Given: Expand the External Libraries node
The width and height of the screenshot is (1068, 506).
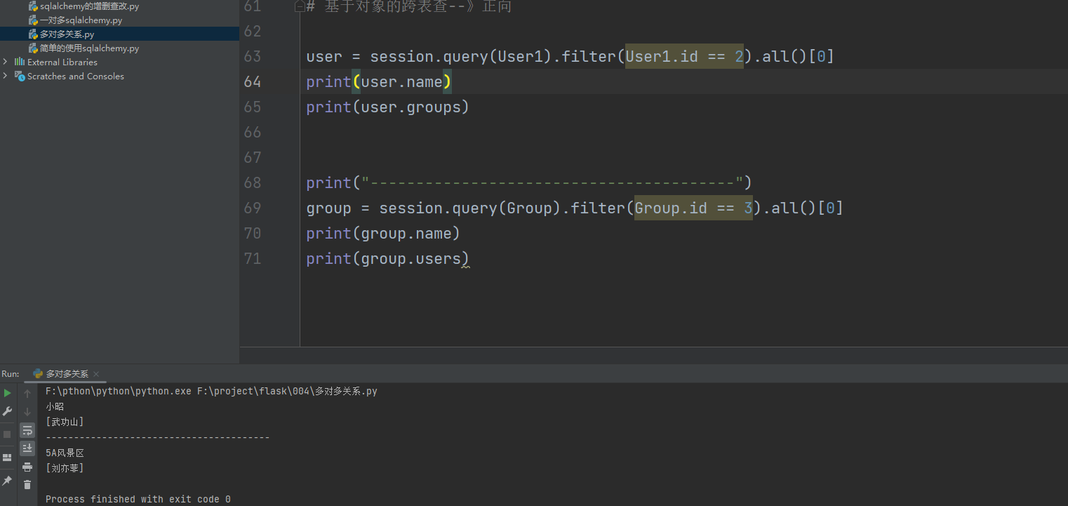Looking at the screenshot, I should point(5,62).
